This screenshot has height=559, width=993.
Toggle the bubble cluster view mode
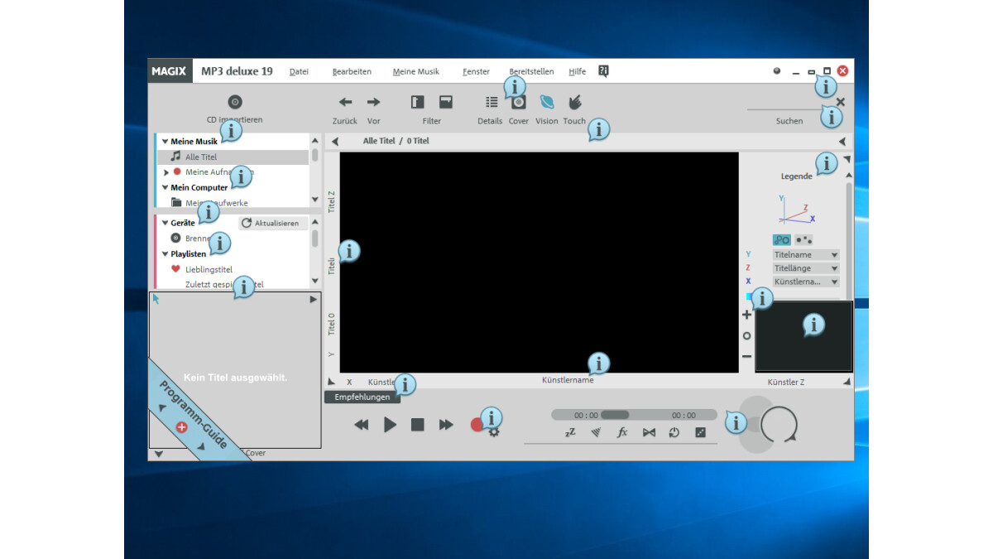(782, 239)
